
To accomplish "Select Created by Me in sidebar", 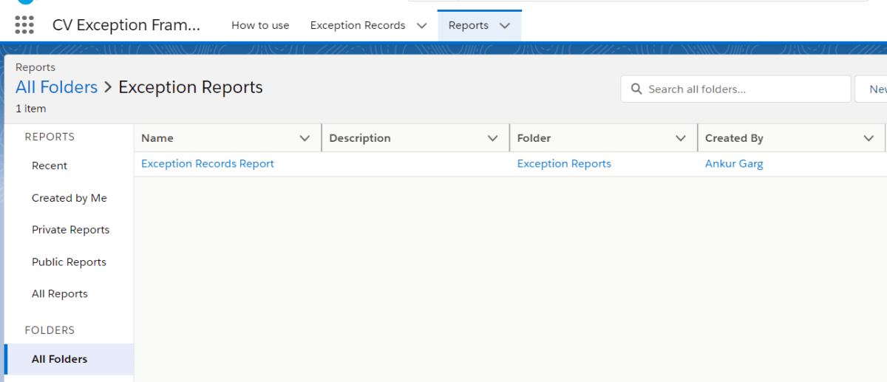I will click(x=69, y=198).
